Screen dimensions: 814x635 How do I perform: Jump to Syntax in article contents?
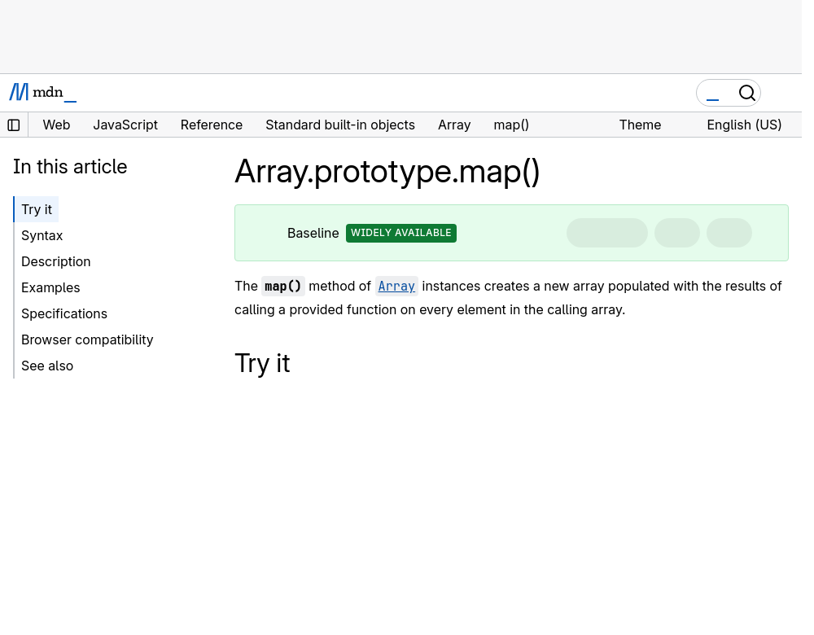42,236
